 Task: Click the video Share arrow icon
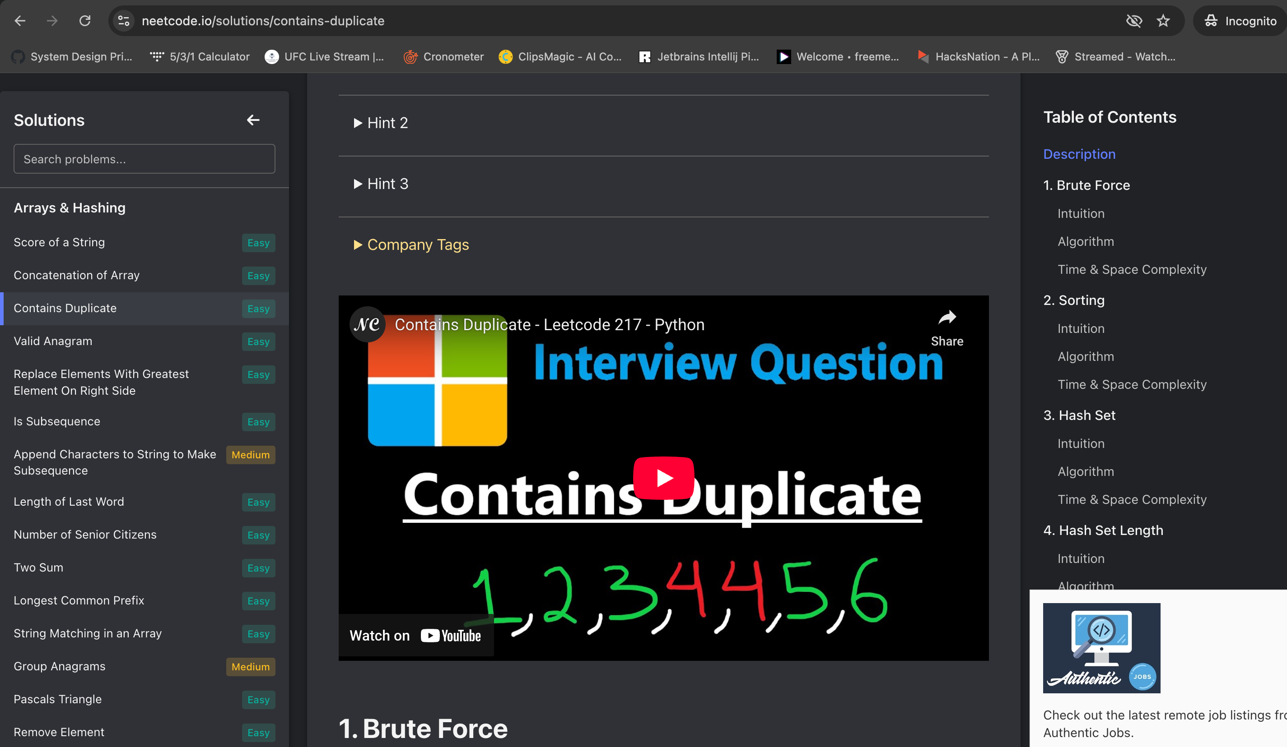click(x=947, y=318)
